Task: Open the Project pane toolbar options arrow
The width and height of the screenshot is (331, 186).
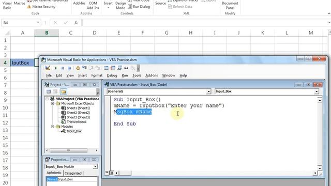Action: click(x=98, y=92)
